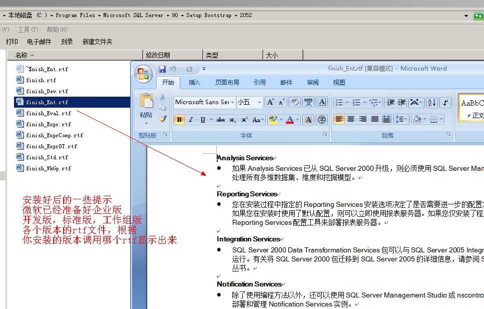The image size is (484, 309).
Task: Open the Asian layout (A with arrows) dropdown
Action: pyautogui.click(x=416, y=102)
